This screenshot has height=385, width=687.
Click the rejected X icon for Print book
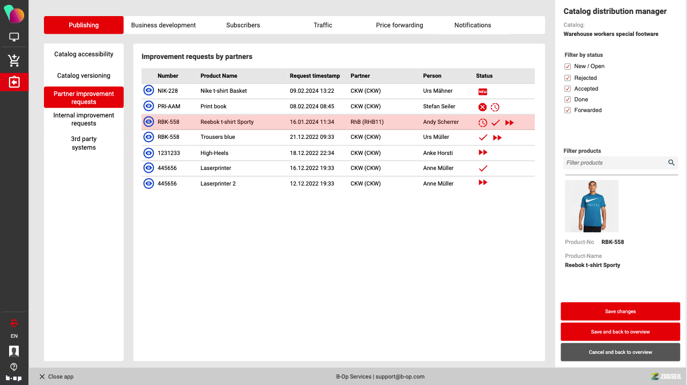pos(482,107)
